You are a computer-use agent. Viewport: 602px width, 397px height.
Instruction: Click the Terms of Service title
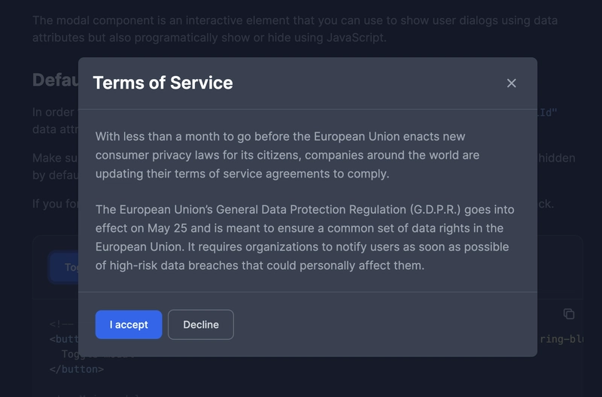click(x=163, y=83)
